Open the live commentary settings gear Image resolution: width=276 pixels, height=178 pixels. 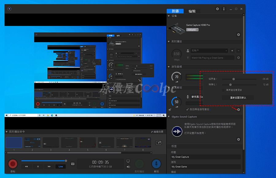239,110
